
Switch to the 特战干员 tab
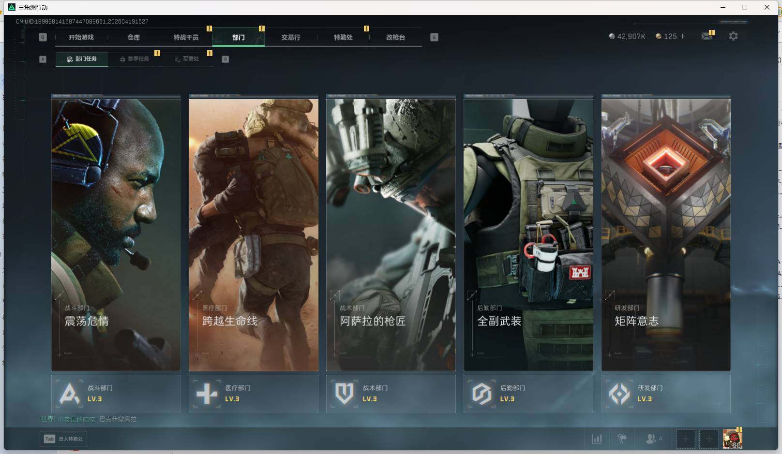coord(186,37)
